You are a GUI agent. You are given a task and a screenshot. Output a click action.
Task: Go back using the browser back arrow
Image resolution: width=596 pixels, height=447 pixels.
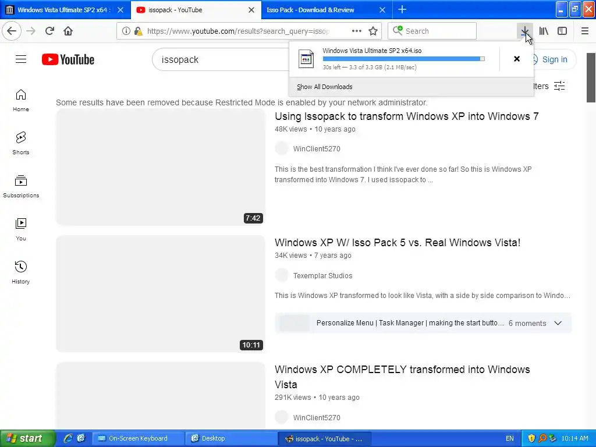[x=12, y=31]
